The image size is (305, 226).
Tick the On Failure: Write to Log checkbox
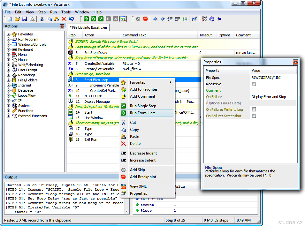point(254,109)
